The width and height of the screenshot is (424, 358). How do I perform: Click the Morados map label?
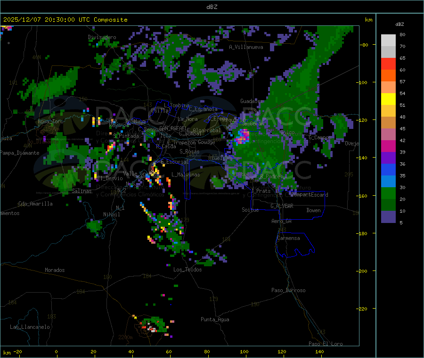[55, 270]
